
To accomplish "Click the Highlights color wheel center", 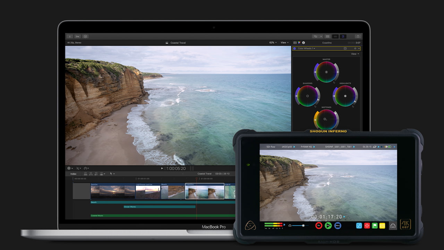I will click(345, 96).
